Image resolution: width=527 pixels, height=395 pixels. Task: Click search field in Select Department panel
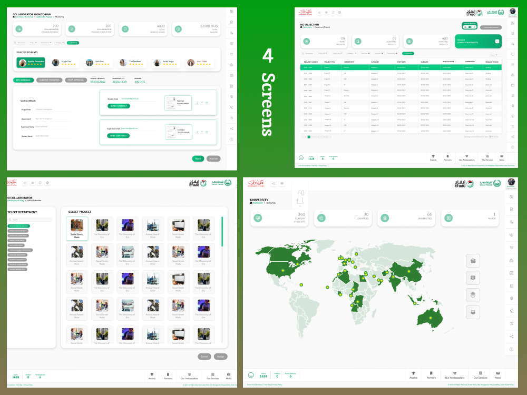click(30, 220)
